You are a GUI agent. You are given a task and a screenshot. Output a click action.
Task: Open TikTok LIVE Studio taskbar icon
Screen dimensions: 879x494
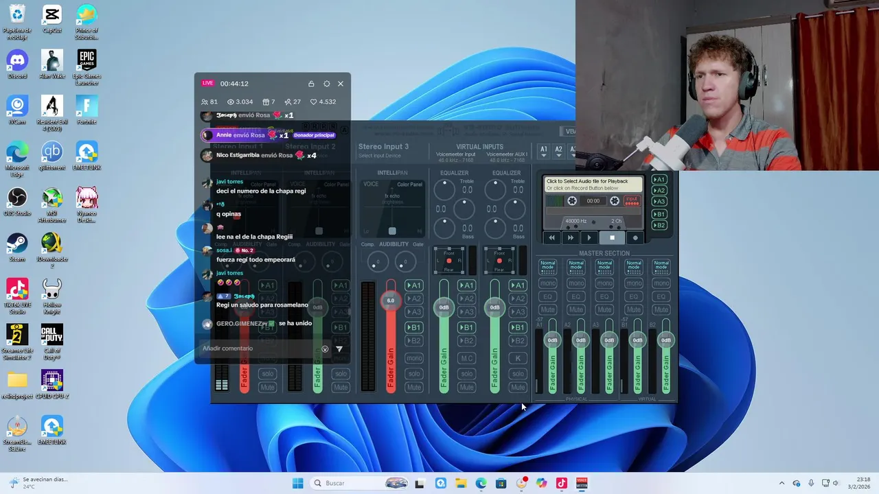pyautogui.click(x=561, y=483)
